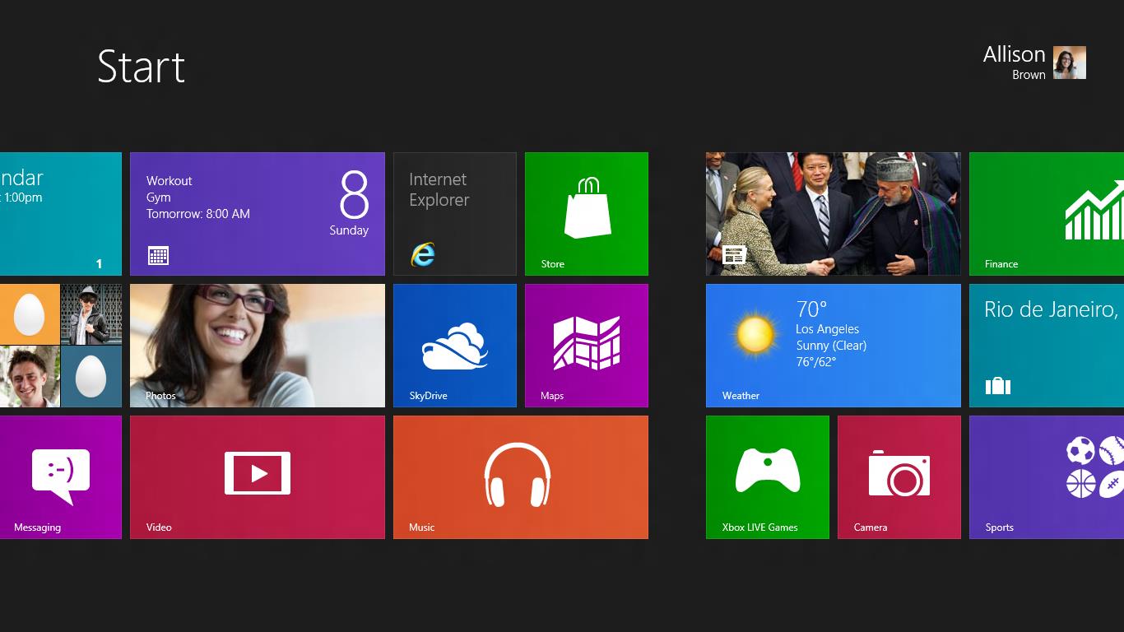Image resolution: width=1124 pixels, height=632 pixels.
Task: Click Allison Brown's profile picture
Action: tap(1070, 63)
